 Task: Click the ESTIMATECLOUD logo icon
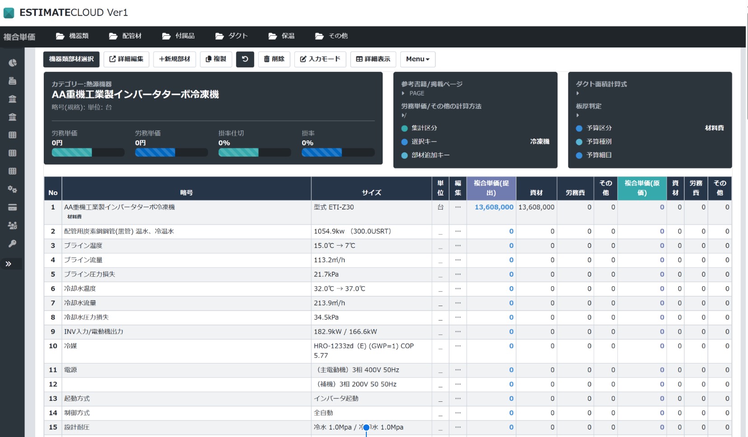coord(9,13)
